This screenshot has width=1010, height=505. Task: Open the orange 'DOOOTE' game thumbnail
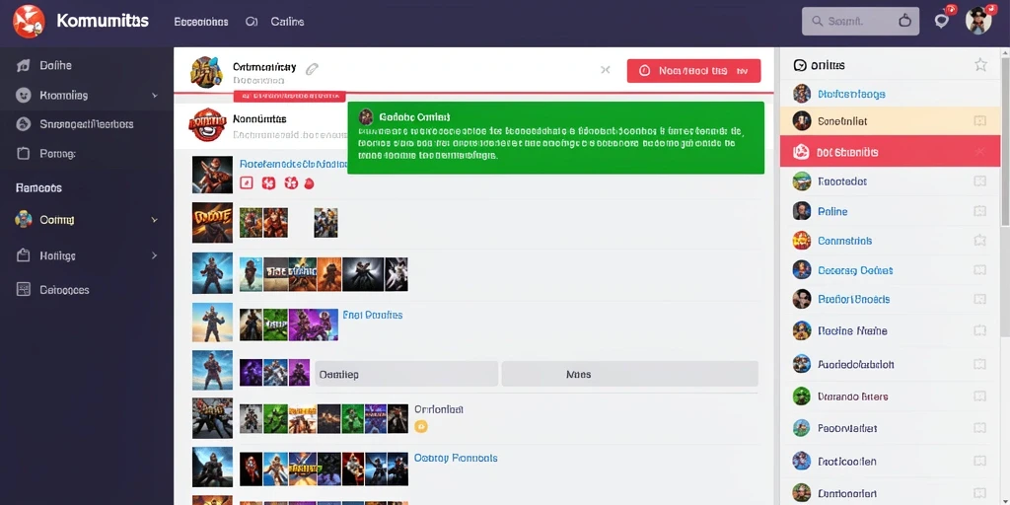coord(213,222)
